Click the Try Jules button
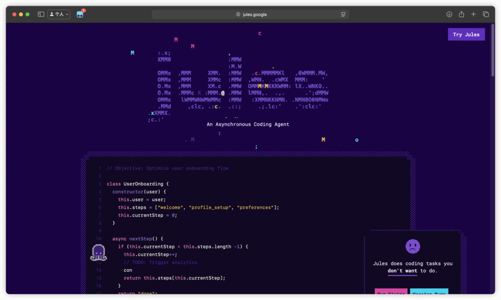501x300 pixels. [x=466, y=35]
